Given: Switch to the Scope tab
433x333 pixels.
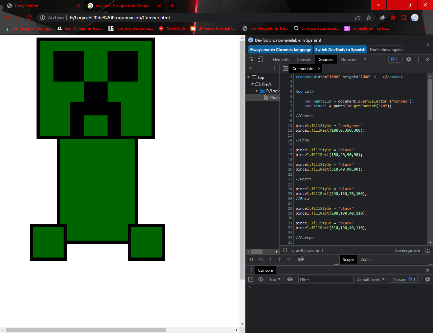Looking at the screenshot, I should click(x=348, y=260).
